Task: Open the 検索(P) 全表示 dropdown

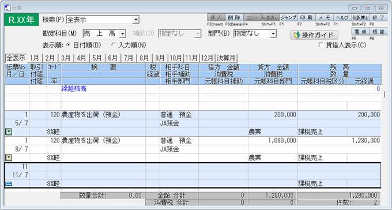Action: click(x=135, y=20)
